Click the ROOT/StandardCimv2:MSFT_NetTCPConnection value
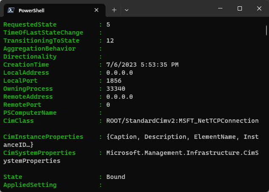The image size is (269, 192). (182, 121)
